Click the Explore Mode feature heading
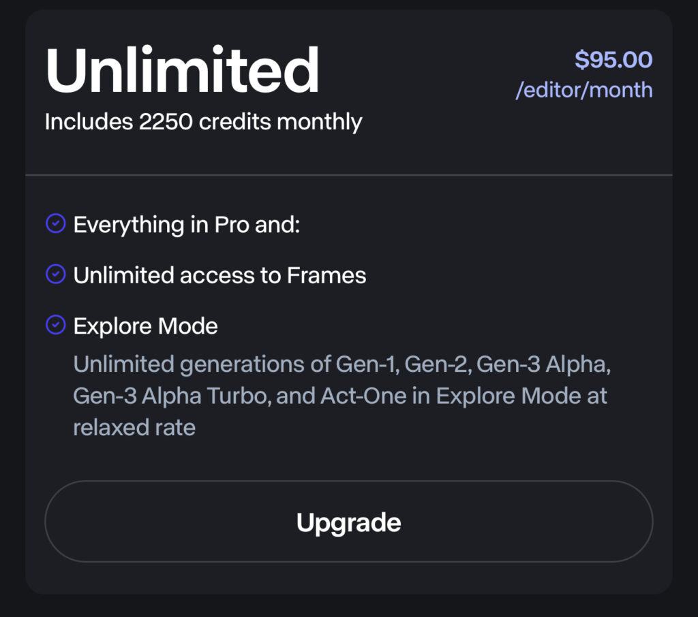 tap(145, 326)
